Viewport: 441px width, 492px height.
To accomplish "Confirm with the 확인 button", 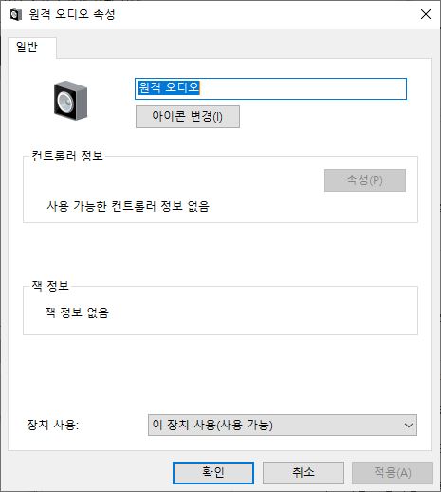I will [x=213, y=473].
